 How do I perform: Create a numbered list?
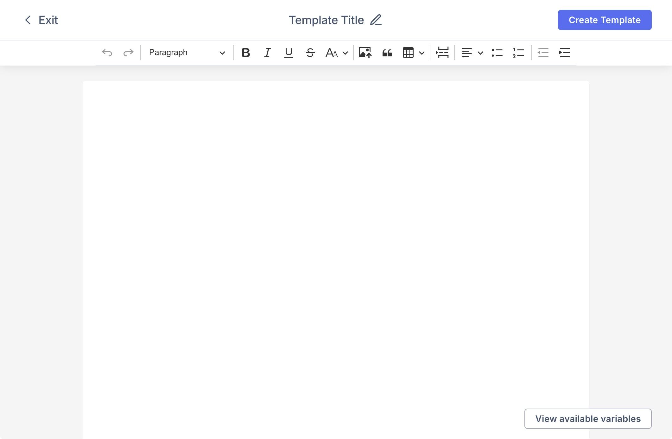(x=518, y=53)
